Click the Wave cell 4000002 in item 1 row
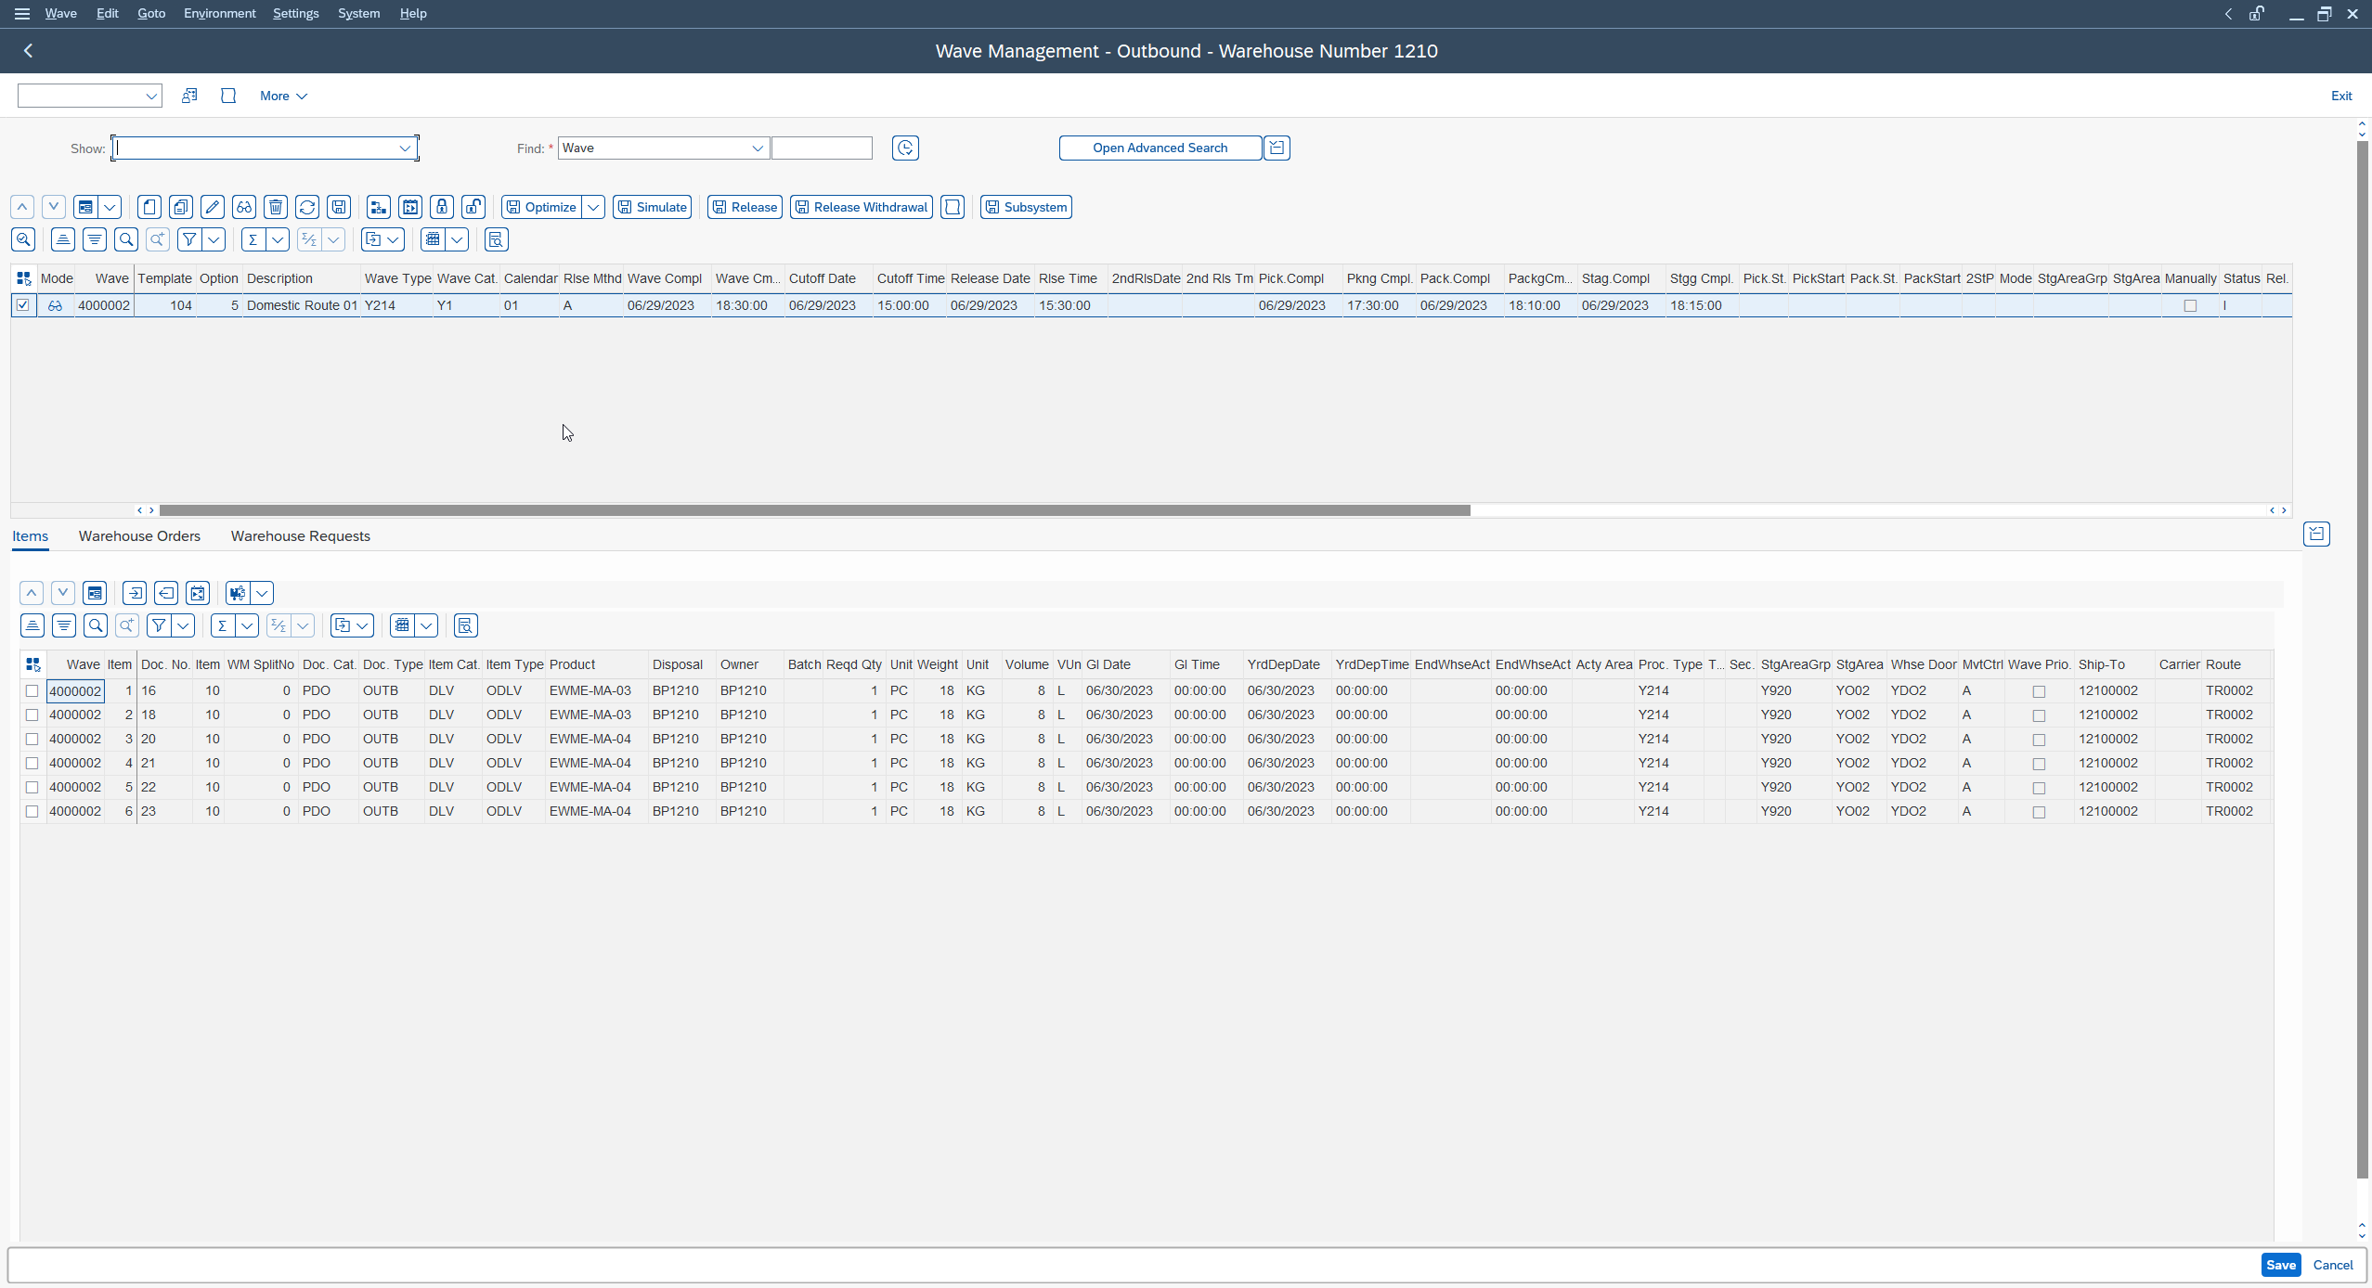This screenshot has height=1288, width=2372. coord(75,690)
